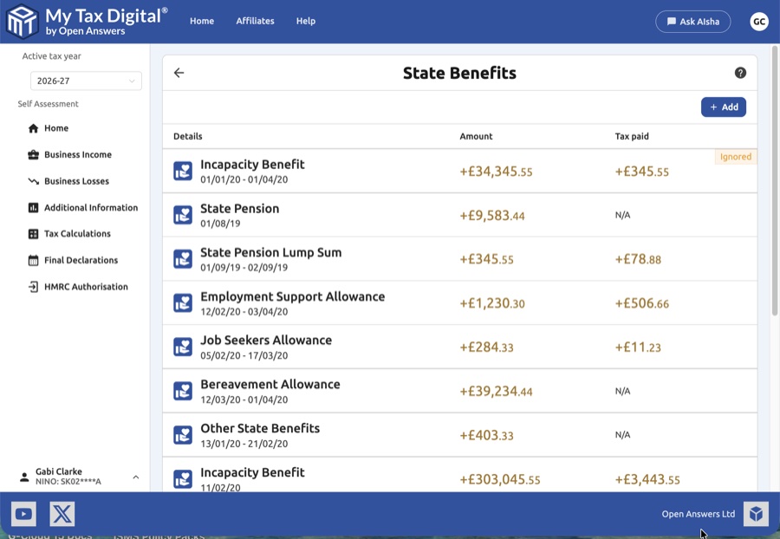The image size is (780, 539).
Task: Open the active tax year dropdown
Action: [x=86, y=80]
